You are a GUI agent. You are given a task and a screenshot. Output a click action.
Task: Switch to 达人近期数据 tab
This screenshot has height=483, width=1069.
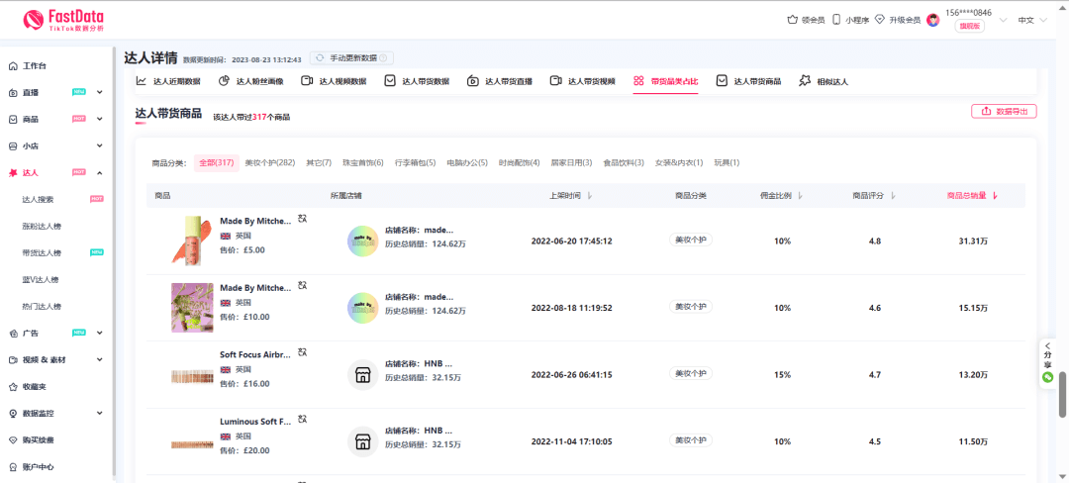tap(168, 81)
